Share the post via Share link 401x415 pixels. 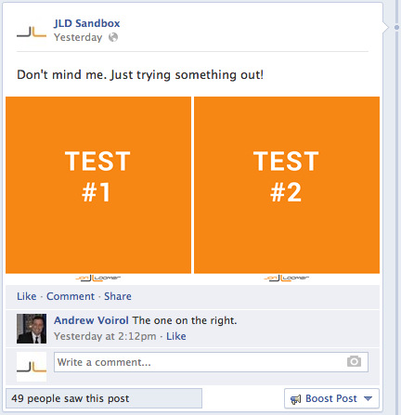(118, 296)
